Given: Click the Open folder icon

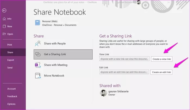Looking at the screenshot, I should pyautogui.click(x=4, y=34).
